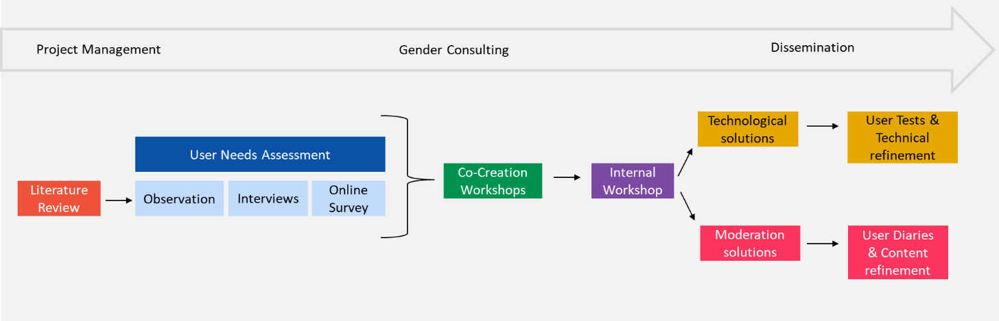Click the Online Survey box

(x=348, y=198)
